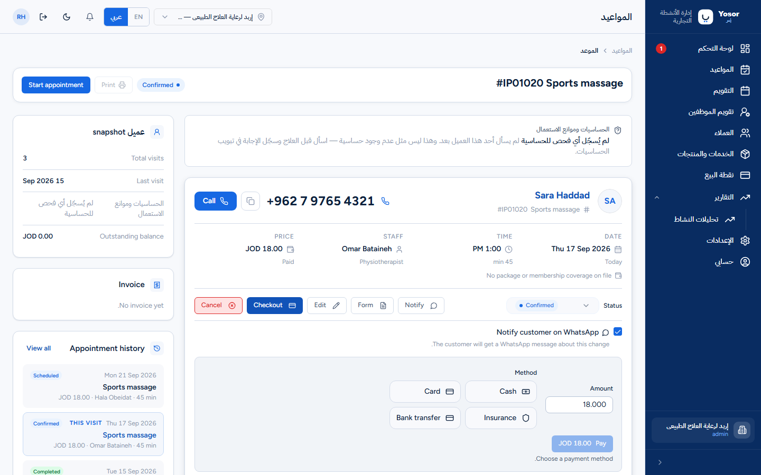Click the Invoice document icon
The image size is (761, 475).
coord(157,285)
